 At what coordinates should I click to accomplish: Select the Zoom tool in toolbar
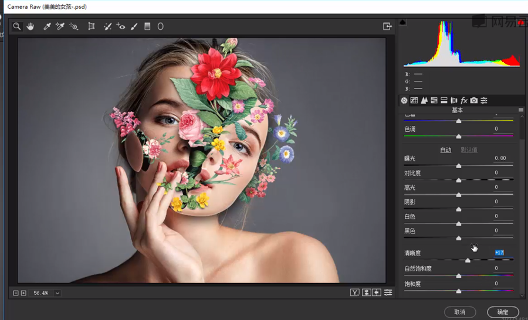(17, 26)
